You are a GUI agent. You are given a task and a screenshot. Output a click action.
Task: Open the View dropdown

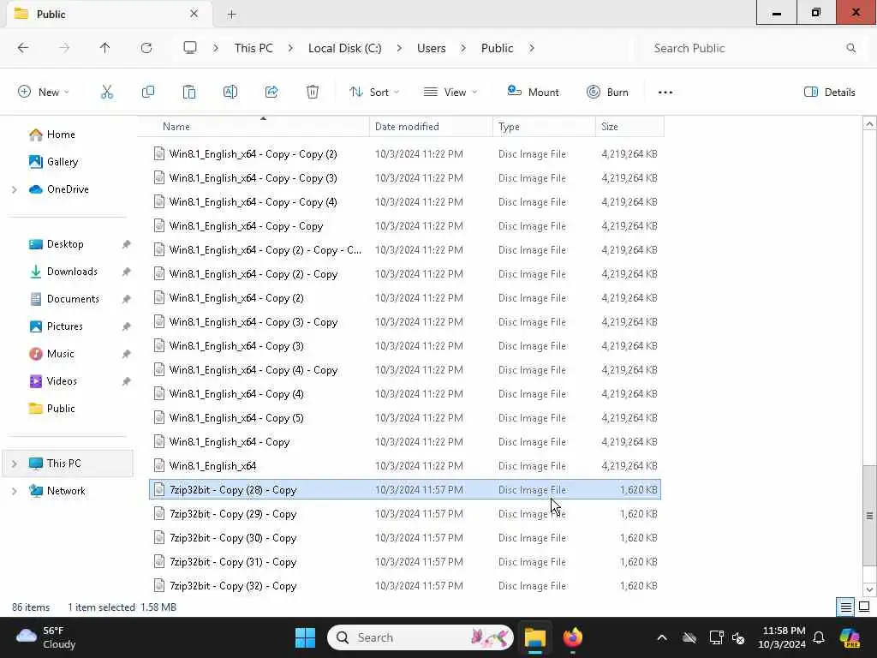pos(450,93)
